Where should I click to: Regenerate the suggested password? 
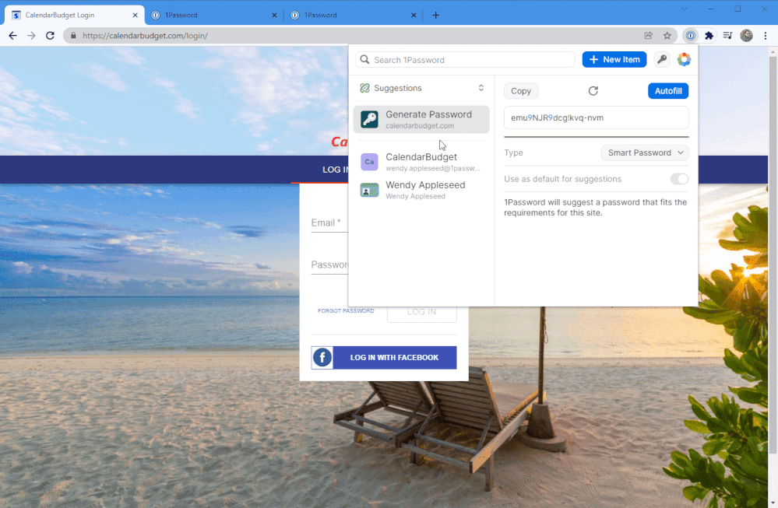[593, 91]
